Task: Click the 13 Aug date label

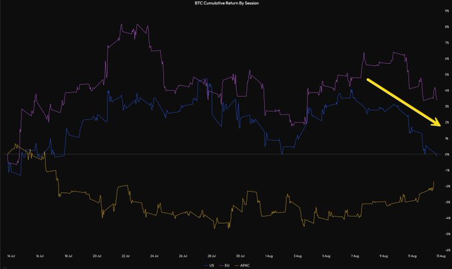Action: 441,256
